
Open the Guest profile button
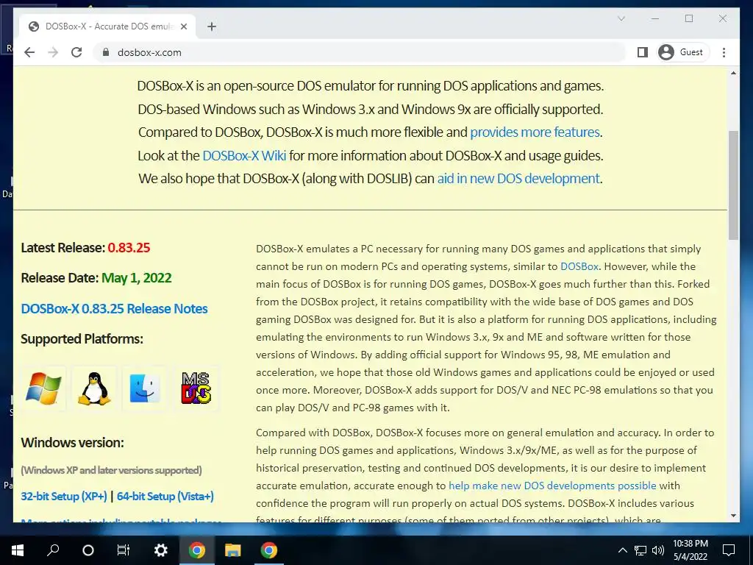click(682, 52)
